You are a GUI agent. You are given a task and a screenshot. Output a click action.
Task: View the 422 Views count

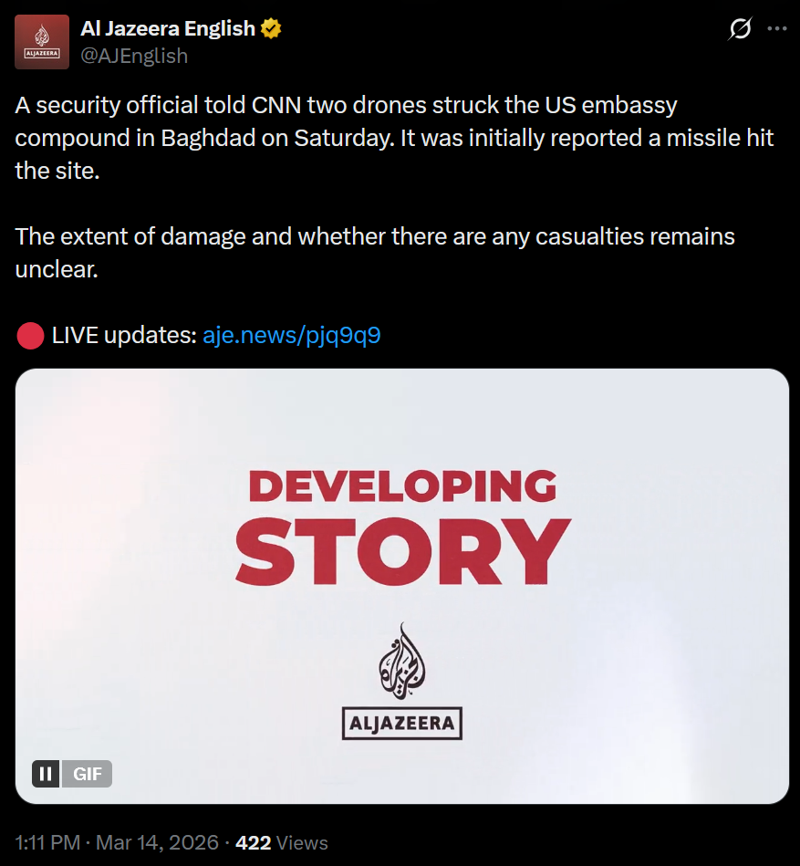click(282, 843)
